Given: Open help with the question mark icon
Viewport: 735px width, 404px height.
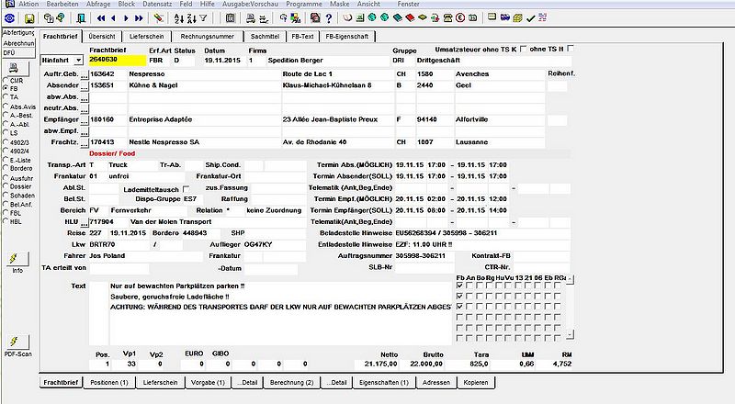Looking at the screenshot, I should (x=329, y=18).
